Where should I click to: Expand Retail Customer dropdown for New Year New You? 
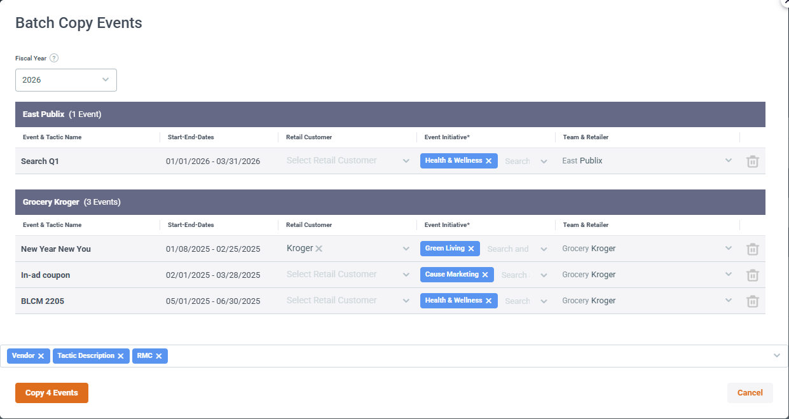[x=406, y=249]
